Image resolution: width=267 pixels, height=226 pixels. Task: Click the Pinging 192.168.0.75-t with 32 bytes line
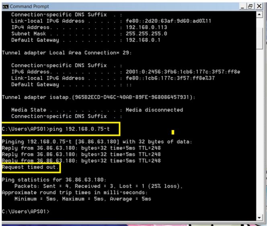tap(97, 142)
